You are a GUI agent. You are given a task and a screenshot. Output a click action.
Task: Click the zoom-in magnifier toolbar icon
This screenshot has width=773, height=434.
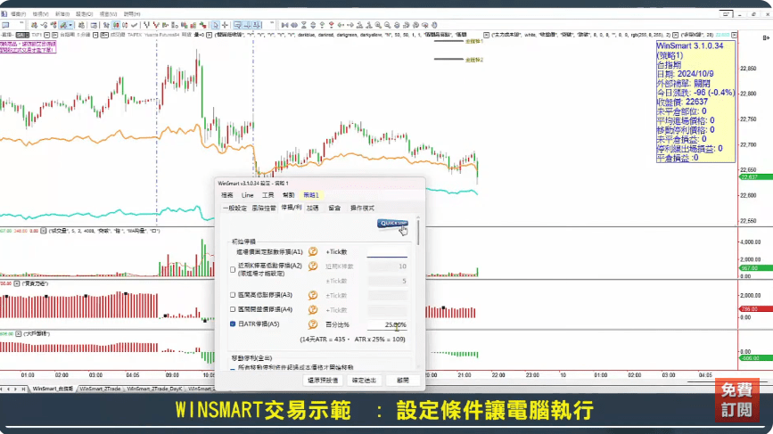[378, 25]
